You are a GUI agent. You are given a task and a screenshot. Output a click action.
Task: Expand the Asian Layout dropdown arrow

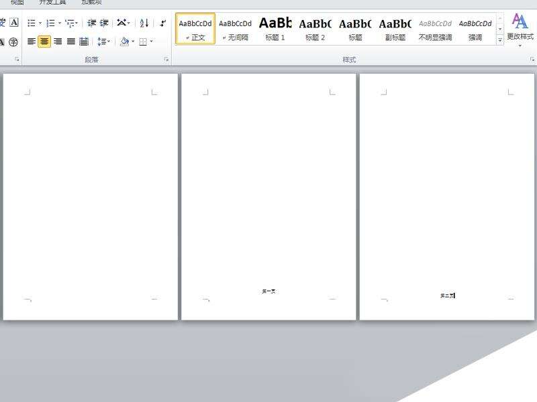tap(129, 23)
